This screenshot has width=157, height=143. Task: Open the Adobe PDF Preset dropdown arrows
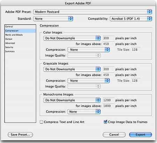pyautogui.click(x=149, y=12)
